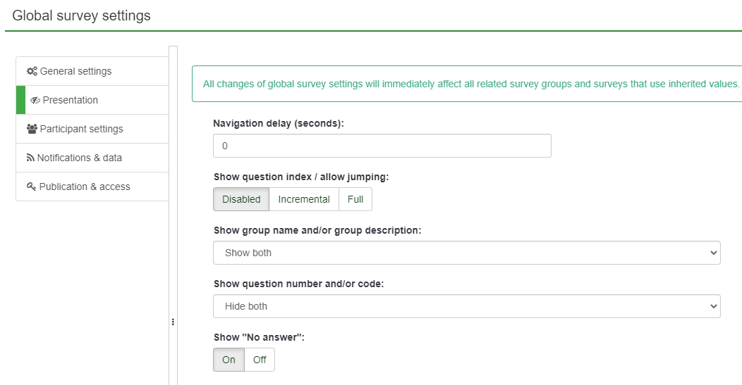Screen dimensions: 742x385
Task: Open Publication & access tab
Action: tap(85, 187)
